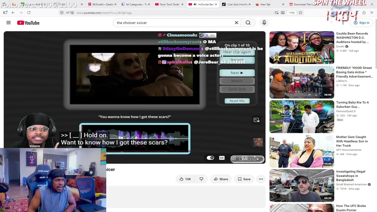The height and width of the screenshot is (212, 377).
Task: Share the video with the Share button
Action: coord(221,179)
